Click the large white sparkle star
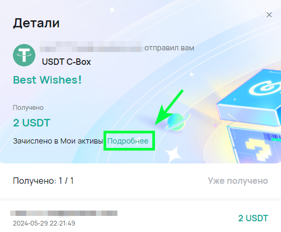This screenshot has height=232, width=281. [173, 154]
